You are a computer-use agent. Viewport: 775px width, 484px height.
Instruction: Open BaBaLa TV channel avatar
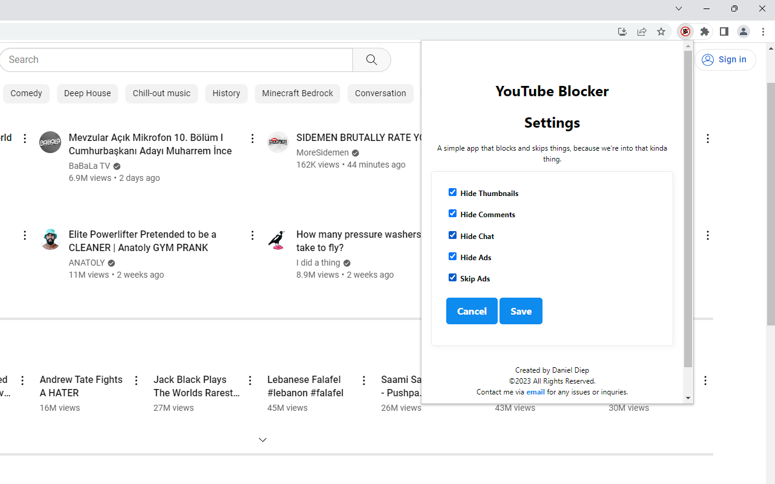click(50, 142)
